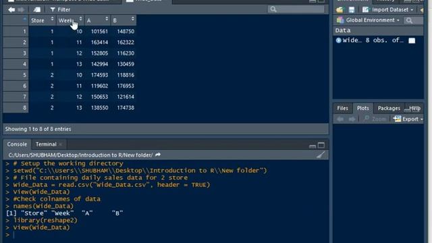Select row 8 index cell

tap(16, 108)
